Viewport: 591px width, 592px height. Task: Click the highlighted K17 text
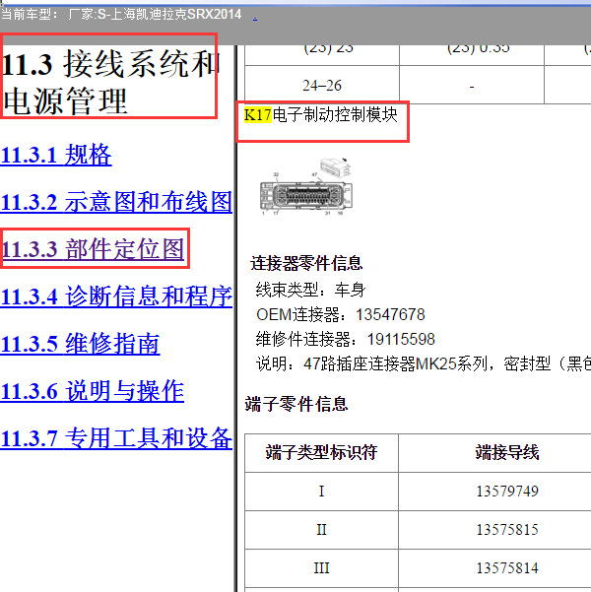[258, 115]
